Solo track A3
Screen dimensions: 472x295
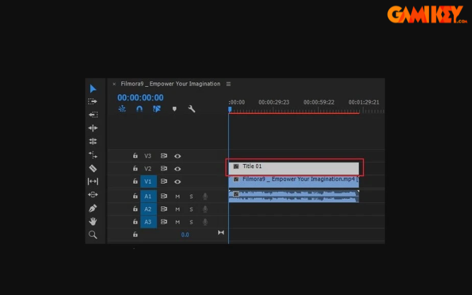(191, 222)
